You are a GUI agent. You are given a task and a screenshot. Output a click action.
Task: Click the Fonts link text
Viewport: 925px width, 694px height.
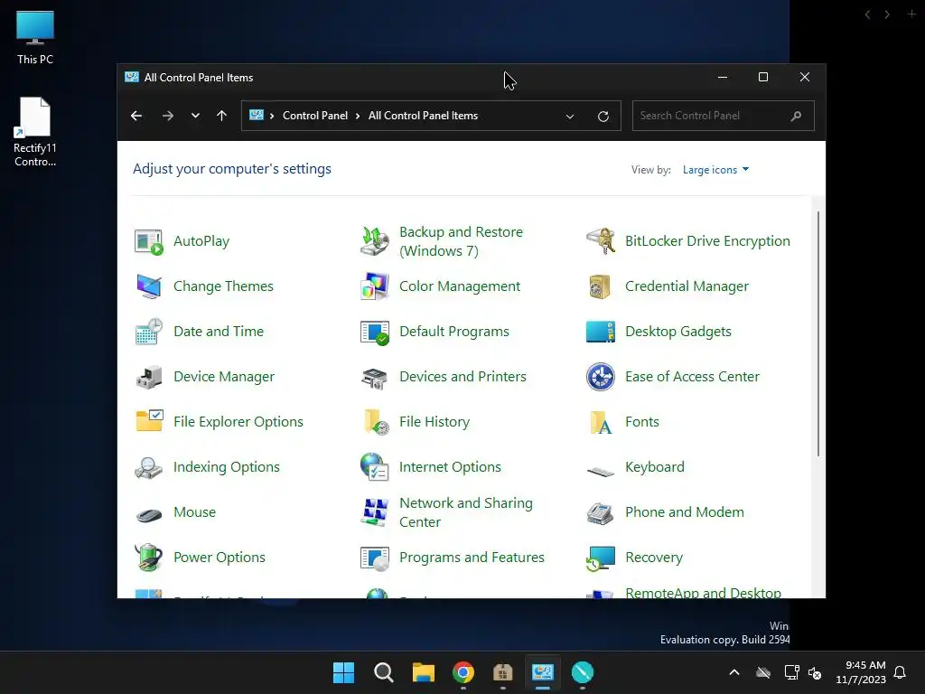coord(642,422)
